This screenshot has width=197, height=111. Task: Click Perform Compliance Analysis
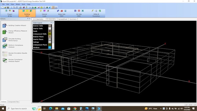coord(13,46)
